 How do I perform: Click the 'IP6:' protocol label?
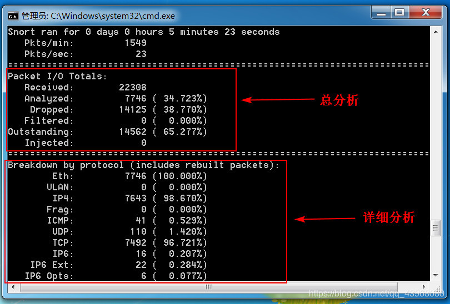pyautogui.click(x=63, y=254)
